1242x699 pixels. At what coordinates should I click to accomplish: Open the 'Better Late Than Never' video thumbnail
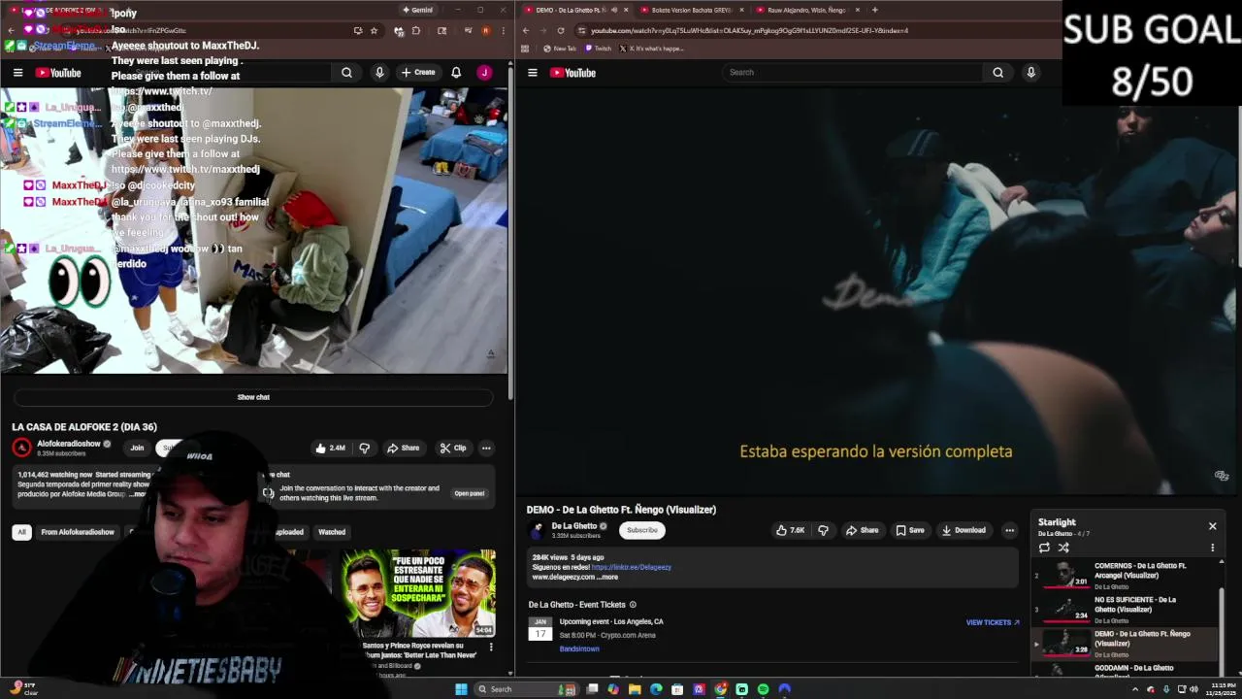coord(418,593)
